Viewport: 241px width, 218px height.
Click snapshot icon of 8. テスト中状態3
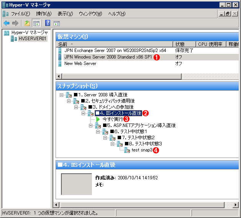coord(120,144)
